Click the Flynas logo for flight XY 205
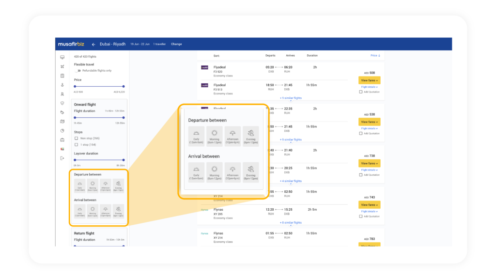The image size is (496, 279). coord(205,210)
